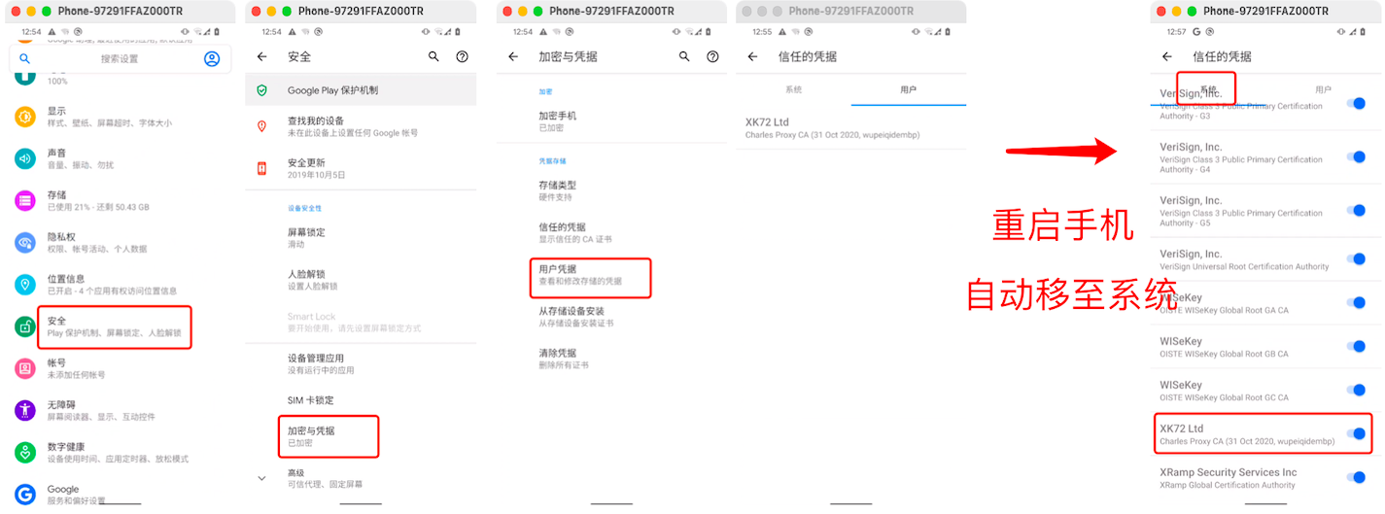Click the search icon in 安全 header

(x=434, y=56)
